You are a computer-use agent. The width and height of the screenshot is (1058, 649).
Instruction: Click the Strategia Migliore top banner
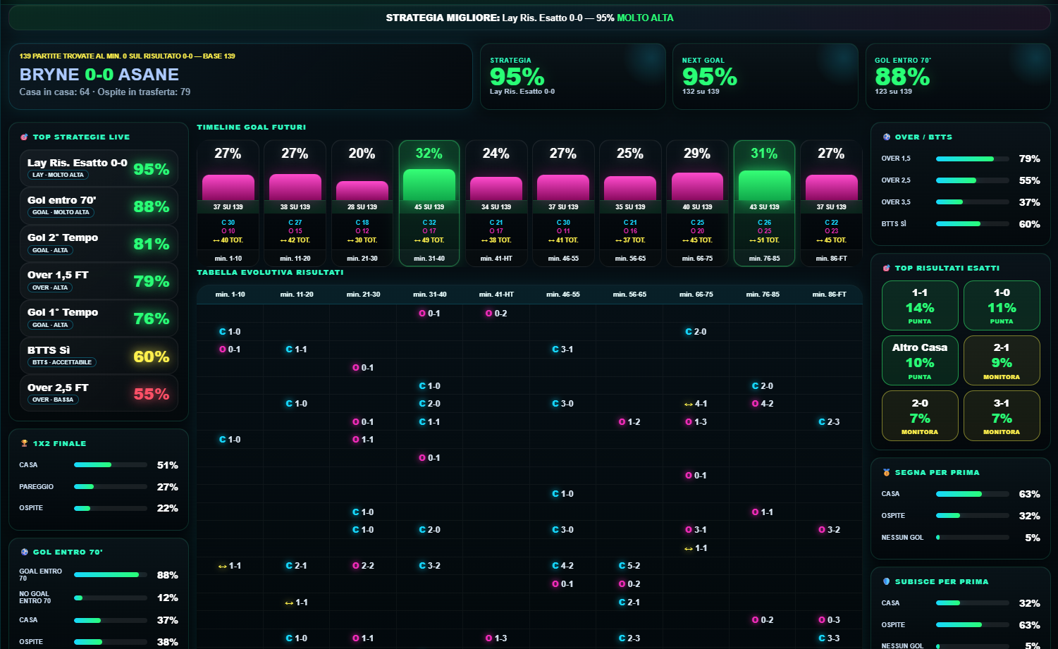click(529, 18)
